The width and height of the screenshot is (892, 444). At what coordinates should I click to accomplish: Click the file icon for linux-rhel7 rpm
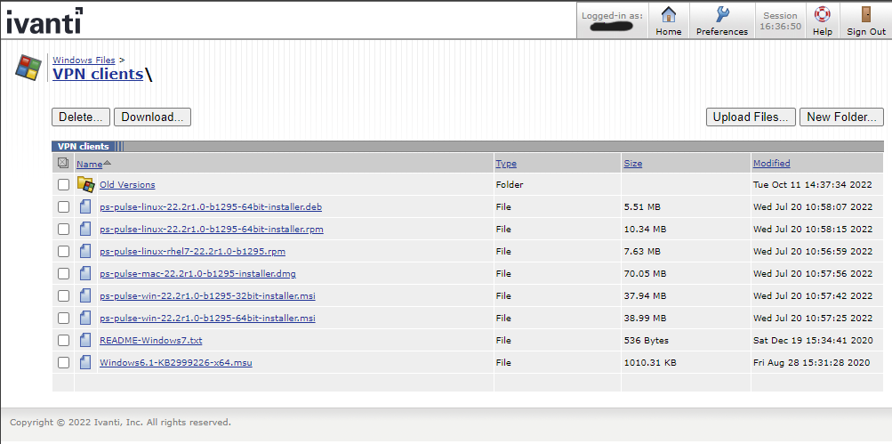tap(85, 251)
